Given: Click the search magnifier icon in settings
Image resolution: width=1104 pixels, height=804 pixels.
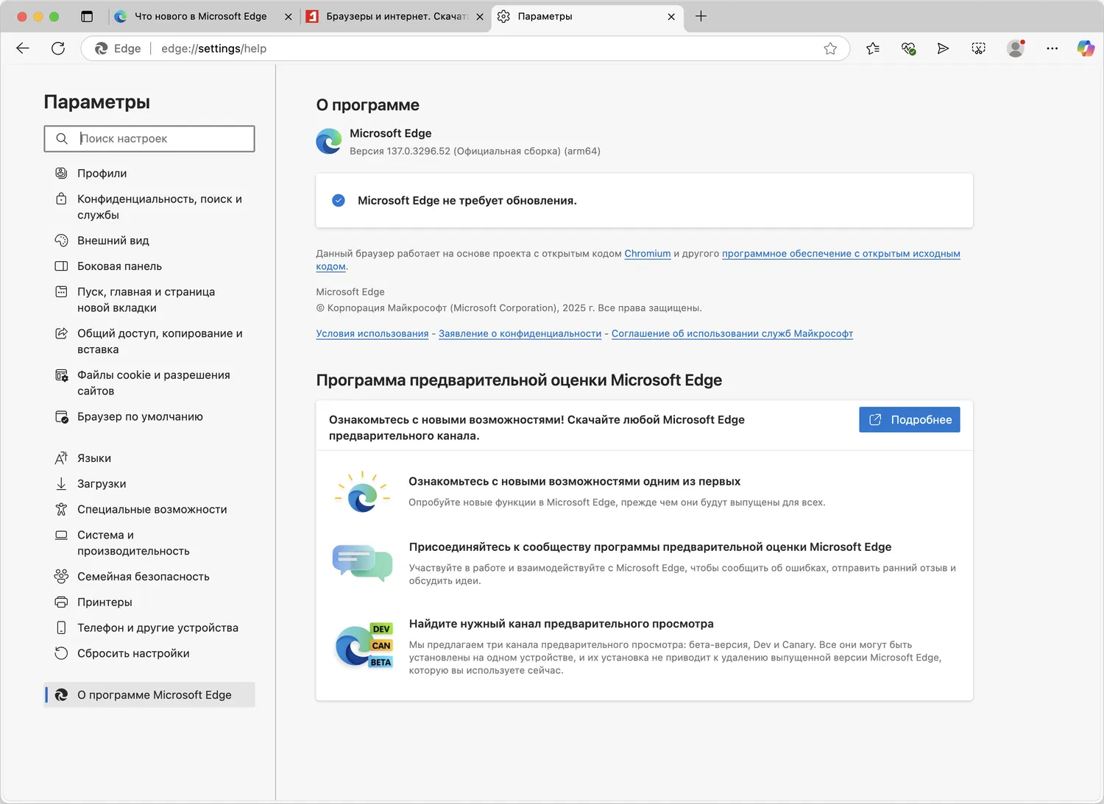Looking at the screenshot, I should (62, 138).
